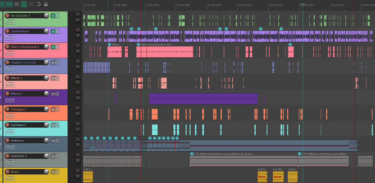Toggle ripple editing grid icon

(x=17, y=4)
